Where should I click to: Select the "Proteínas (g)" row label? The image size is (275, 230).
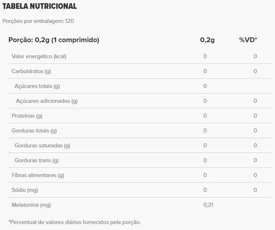point(27,116)
